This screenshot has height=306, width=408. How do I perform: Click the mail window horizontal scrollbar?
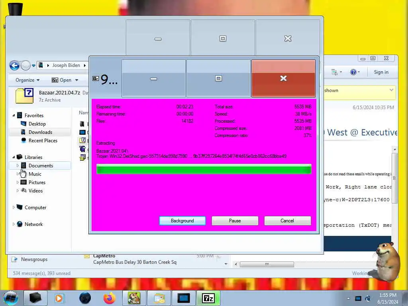point(267,265)
